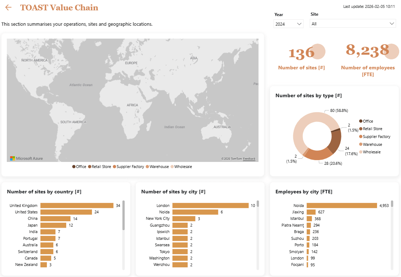Viewport: 401px width, 277px height.
Task: Select Office in donut chart legend
Action: point(361,121)
